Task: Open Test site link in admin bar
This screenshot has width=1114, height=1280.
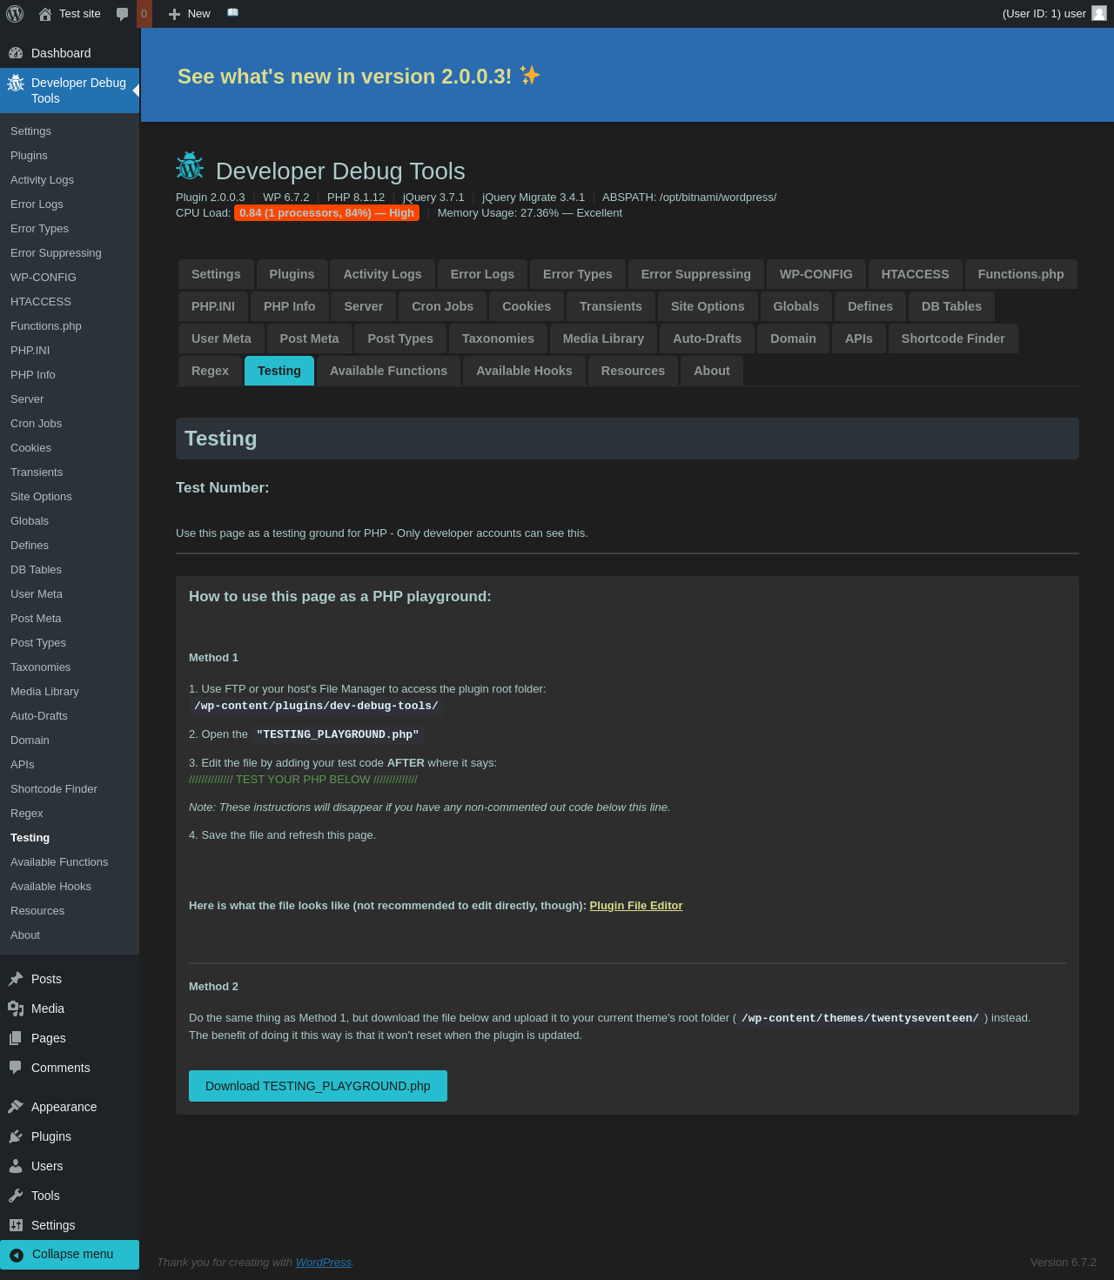Action: [x=70, y=14]
